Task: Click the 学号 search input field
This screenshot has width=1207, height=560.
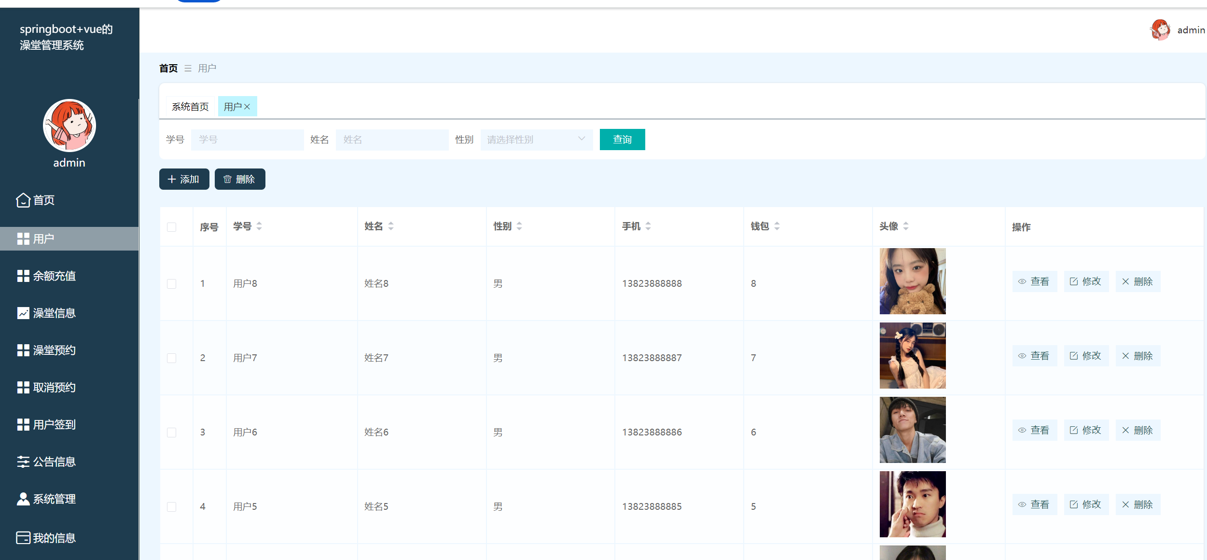Action: (x=247, y=140)
